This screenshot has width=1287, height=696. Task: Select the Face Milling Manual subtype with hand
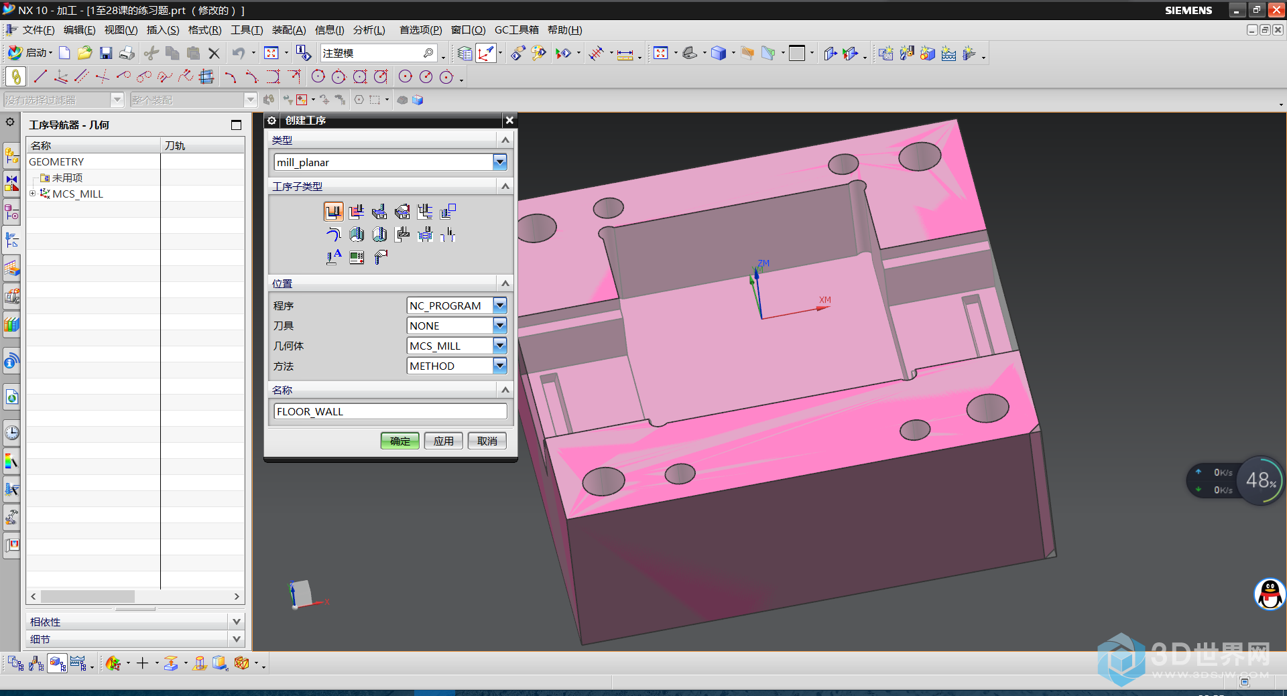pyautogui.click(x=402, y=212)
